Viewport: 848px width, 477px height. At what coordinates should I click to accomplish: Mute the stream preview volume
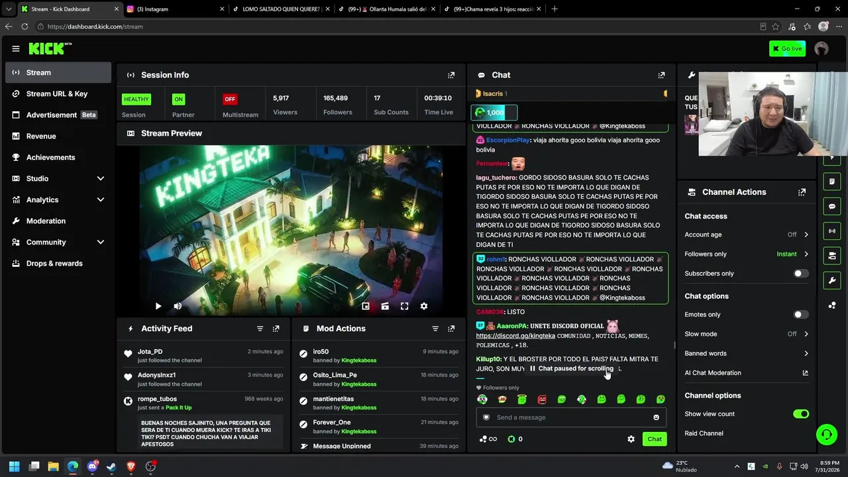tap(178, 306)
